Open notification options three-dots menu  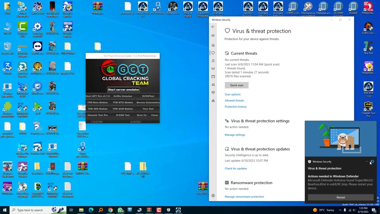click(367, 162)
